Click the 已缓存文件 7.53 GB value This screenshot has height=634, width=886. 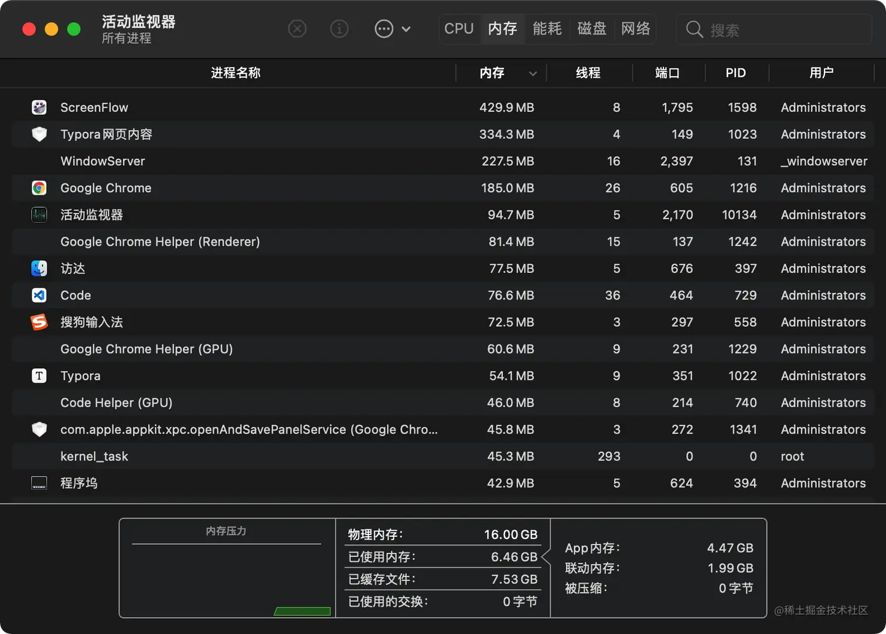(514, 579)
